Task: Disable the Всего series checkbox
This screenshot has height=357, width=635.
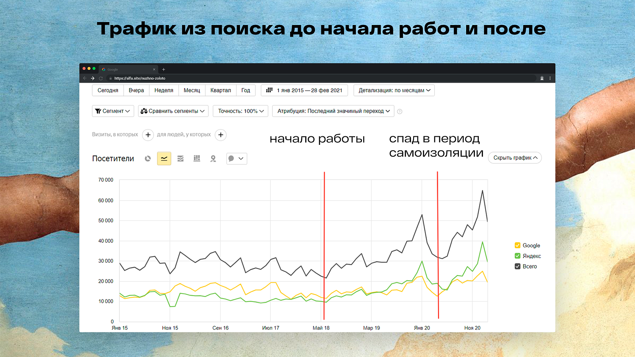Action: (x=517, y=266)
